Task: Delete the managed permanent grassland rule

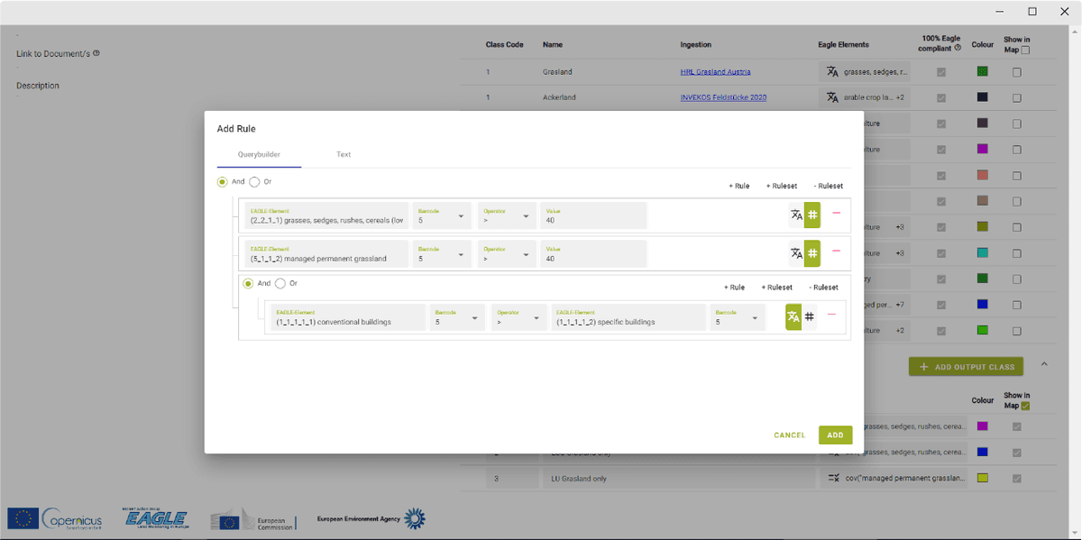Action: pyautogui.click(x=836, y=252)
